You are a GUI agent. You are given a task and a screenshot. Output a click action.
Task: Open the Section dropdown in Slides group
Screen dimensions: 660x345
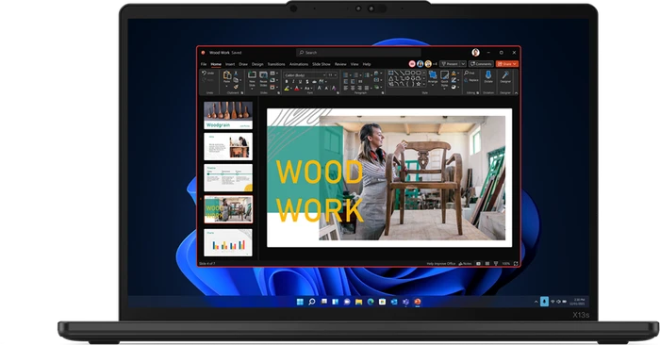point(273,87)
